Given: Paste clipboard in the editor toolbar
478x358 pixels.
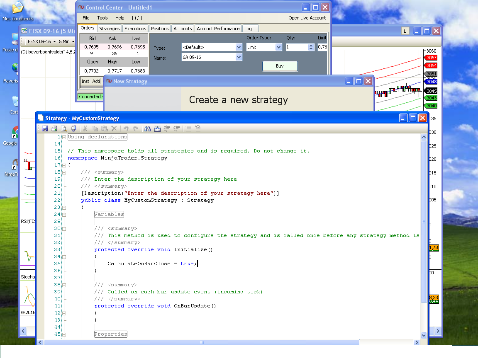Looking at the screenshot, I should [104, 129].
